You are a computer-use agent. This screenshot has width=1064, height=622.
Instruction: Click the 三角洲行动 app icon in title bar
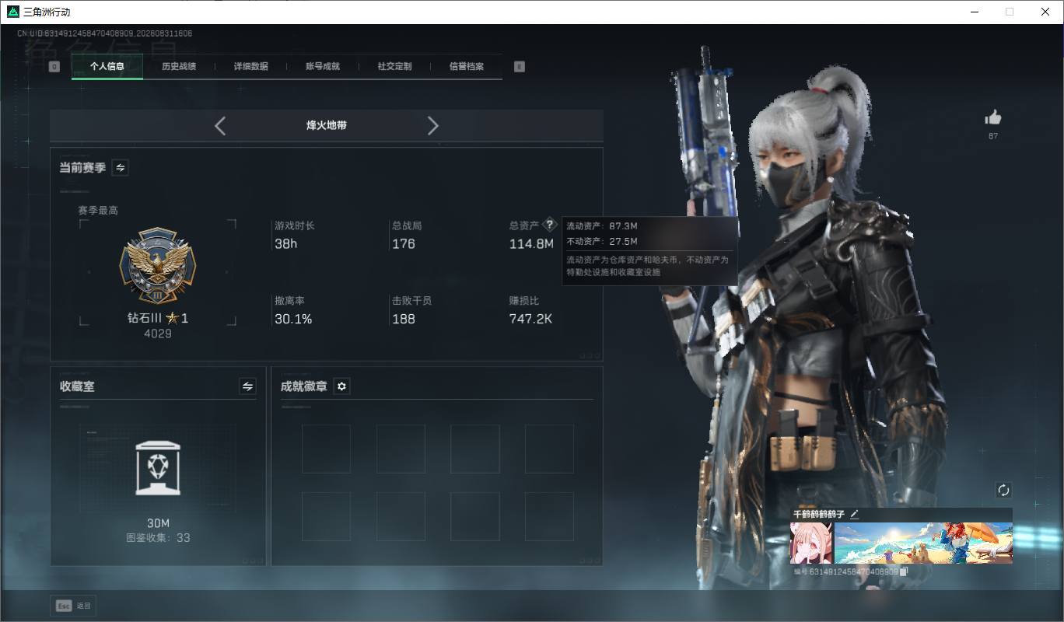click(12, 12)
